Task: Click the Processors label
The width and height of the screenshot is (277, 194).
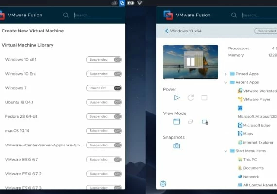Action: [x=239, y=48]
